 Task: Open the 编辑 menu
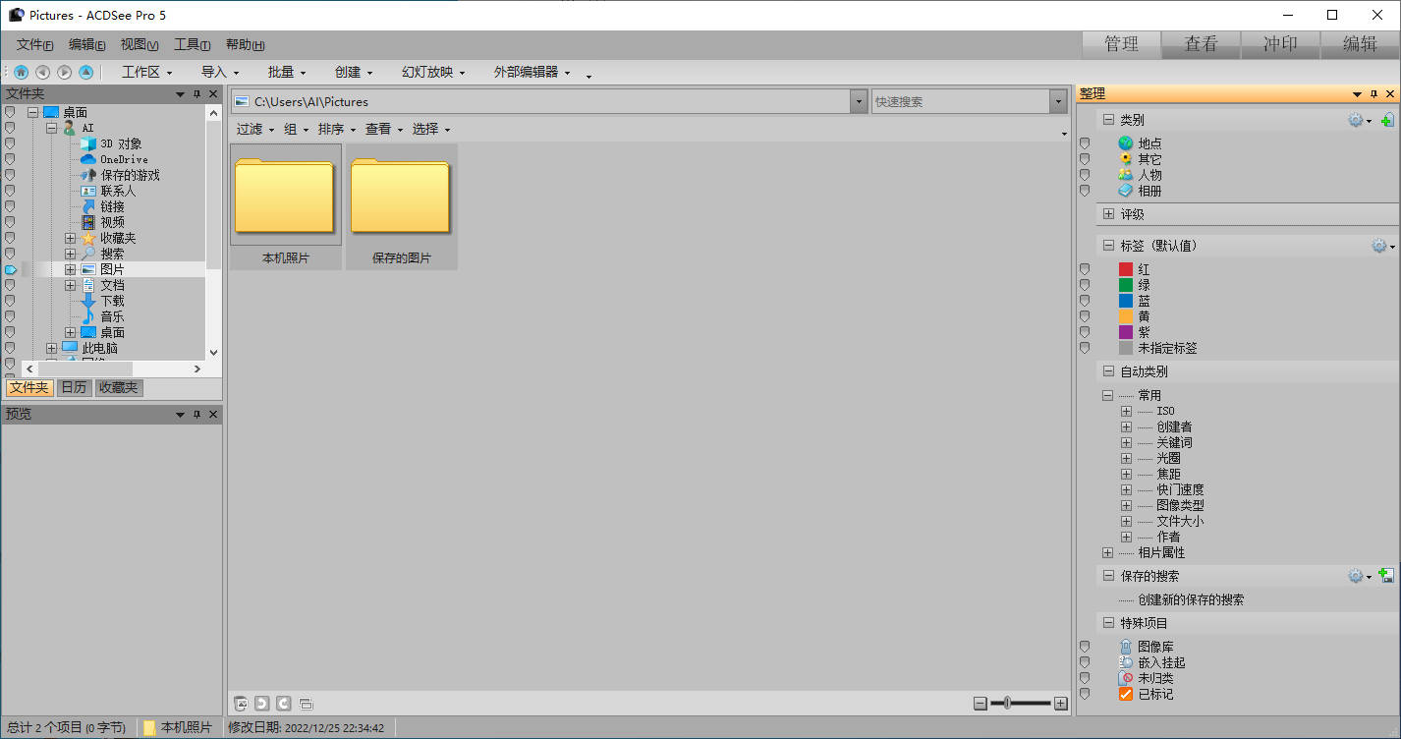pyautogui.click(x=87, y=44)
